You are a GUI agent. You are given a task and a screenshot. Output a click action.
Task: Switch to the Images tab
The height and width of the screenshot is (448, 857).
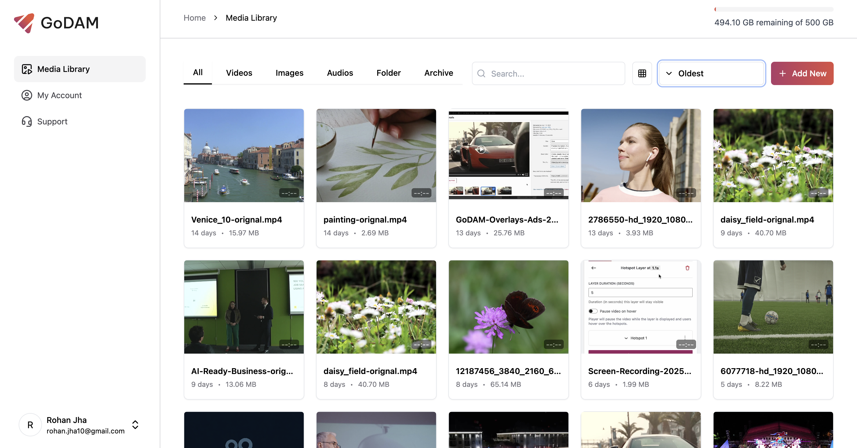(x=289, y=73)
